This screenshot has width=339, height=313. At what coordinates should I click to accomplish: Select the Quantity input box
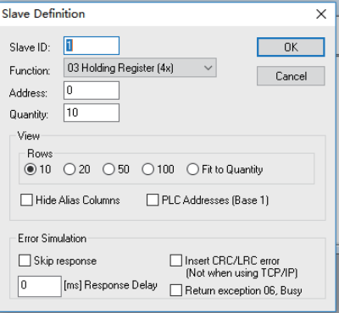click(x=92, y=113)
